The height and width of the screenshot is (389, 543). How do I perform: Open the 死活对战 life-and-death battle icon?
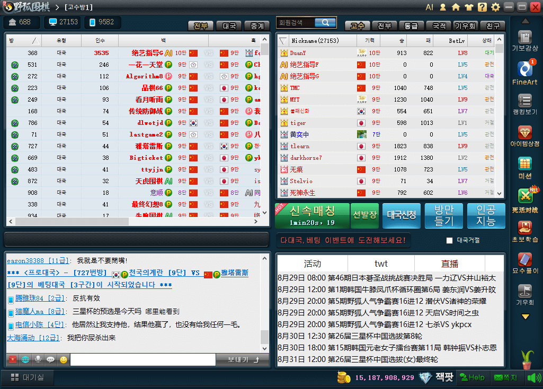525,200
